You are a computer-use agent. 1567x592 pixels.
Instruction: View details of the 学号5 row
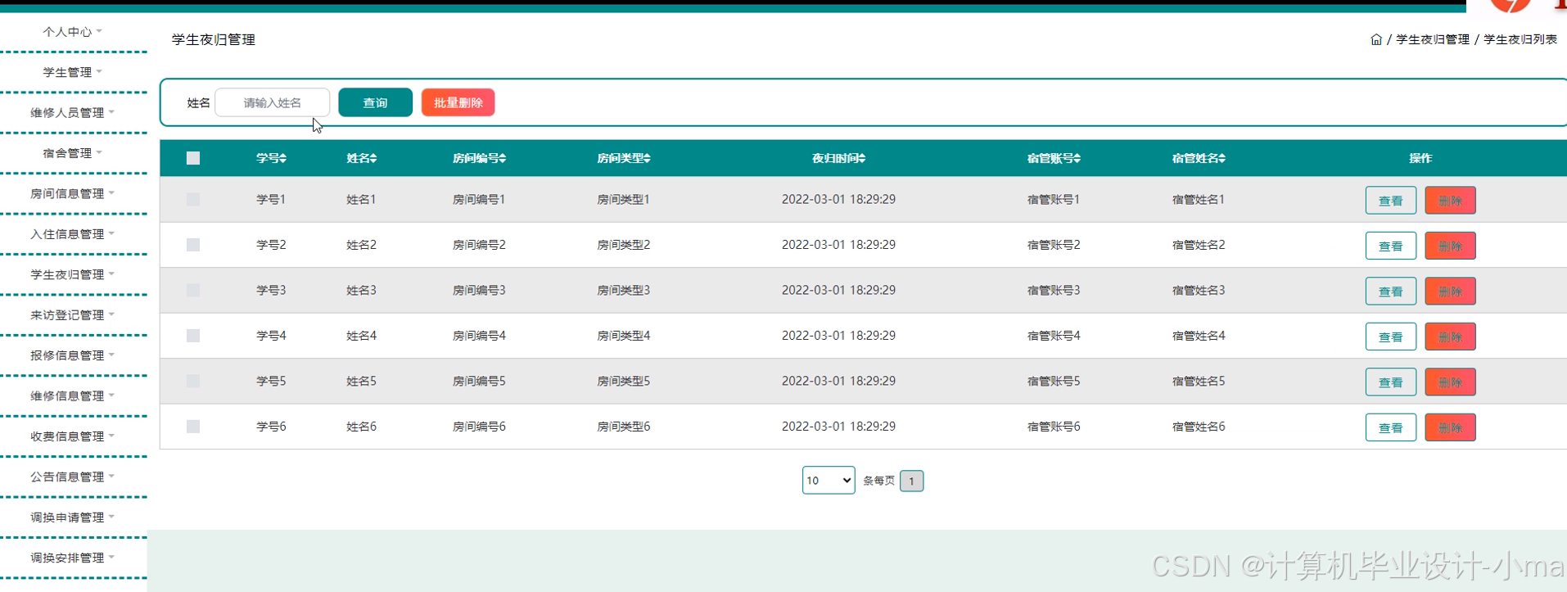[x=1390, y=382]
